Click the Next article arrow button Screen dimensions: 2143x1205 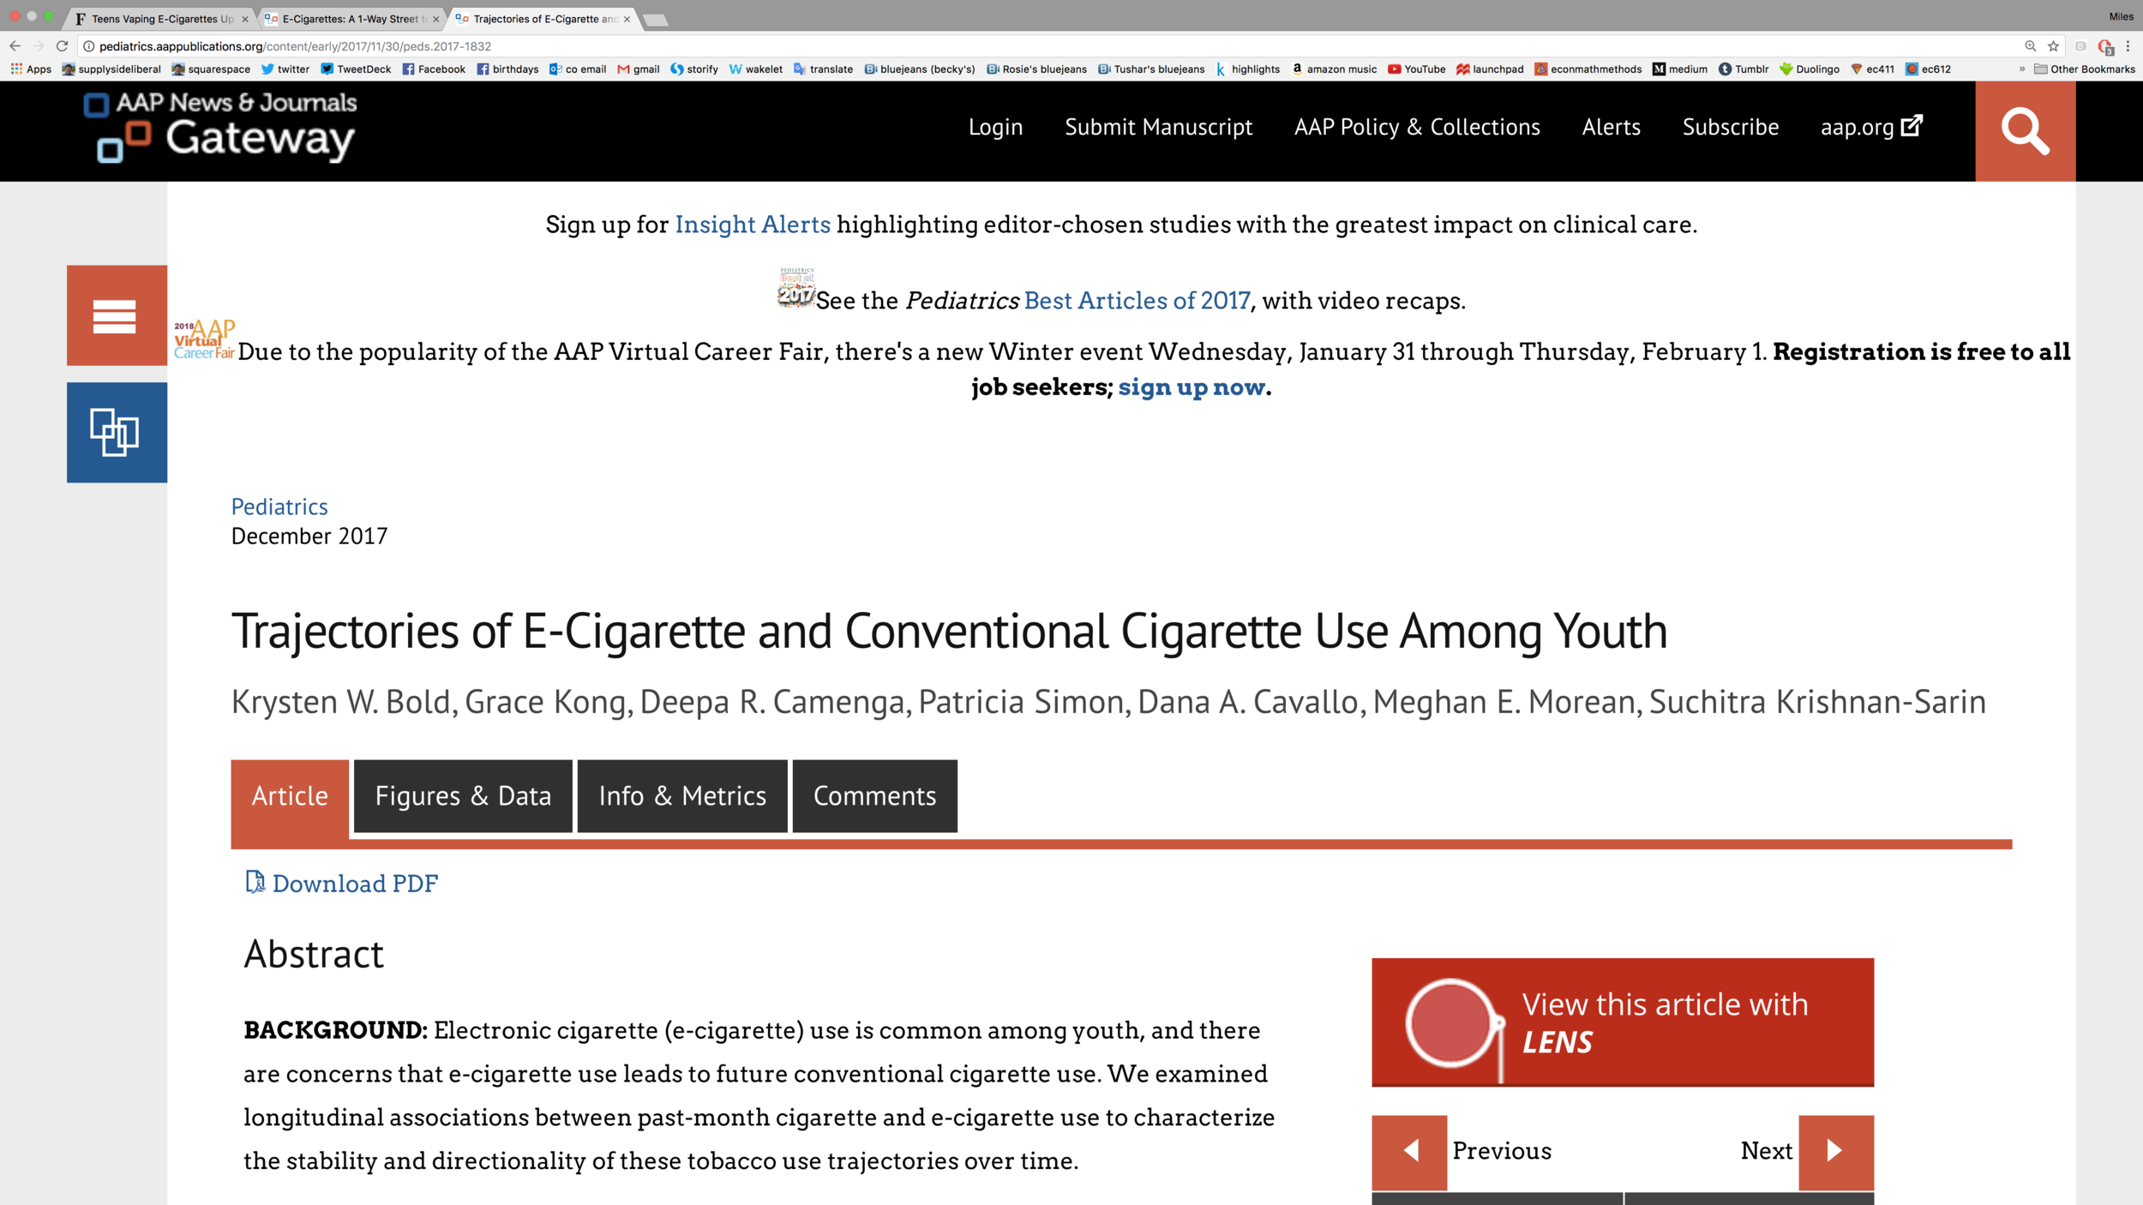pos(1836,1152)
